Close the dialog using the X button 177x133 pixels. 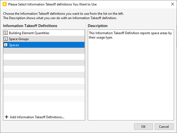172,4
